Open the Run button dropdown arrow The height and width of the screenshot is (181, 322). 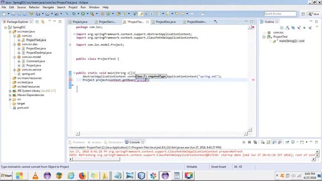pos(88,14)
